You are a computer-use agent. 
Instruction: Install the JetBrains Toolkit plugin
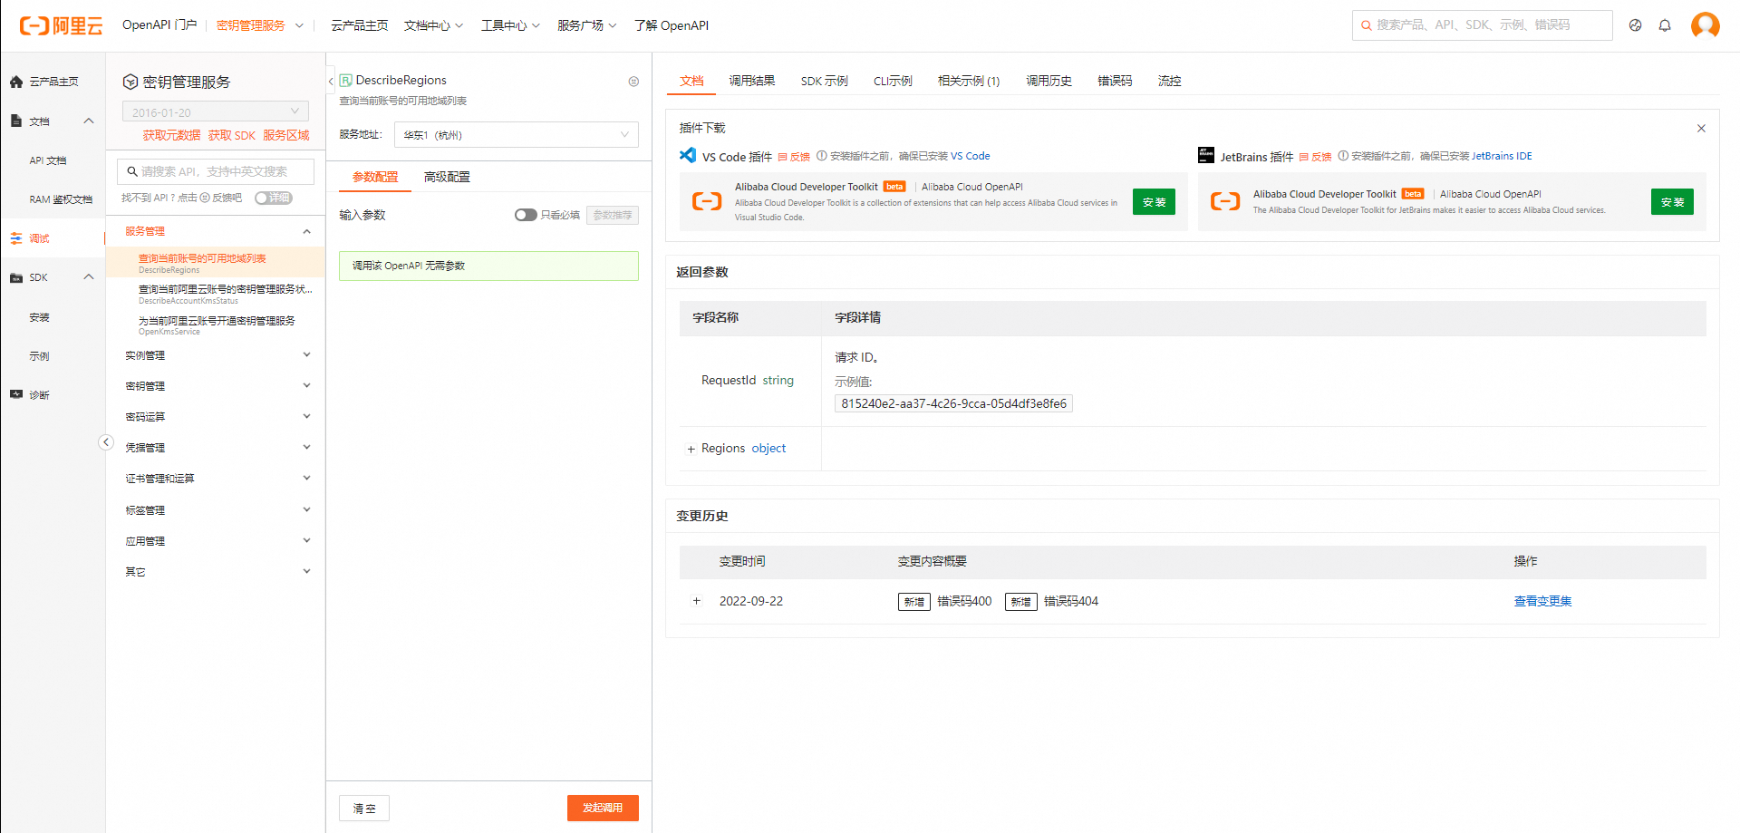pos(1672,202)
